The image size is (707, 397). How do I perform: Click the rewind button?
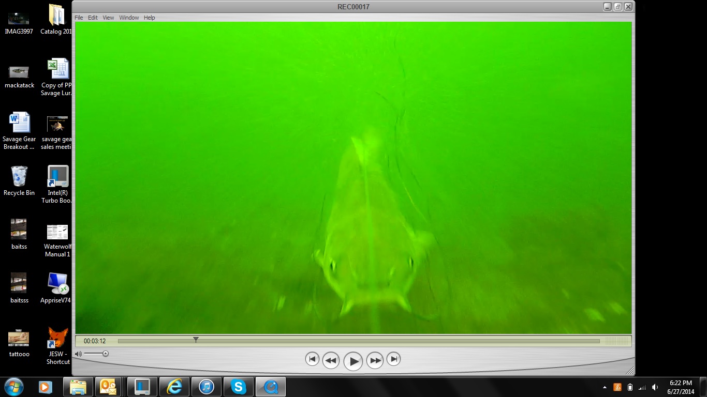click(x=331, y=360)
